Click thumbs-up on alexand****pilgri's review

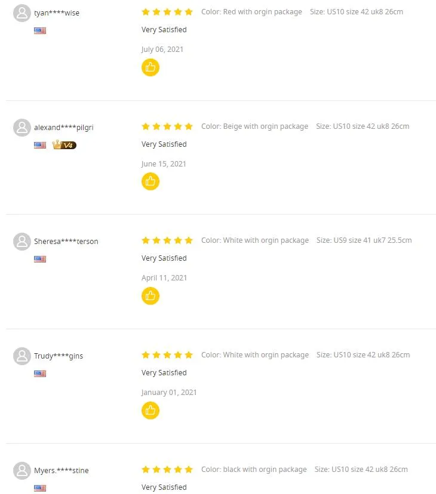(x=151, y=181)
